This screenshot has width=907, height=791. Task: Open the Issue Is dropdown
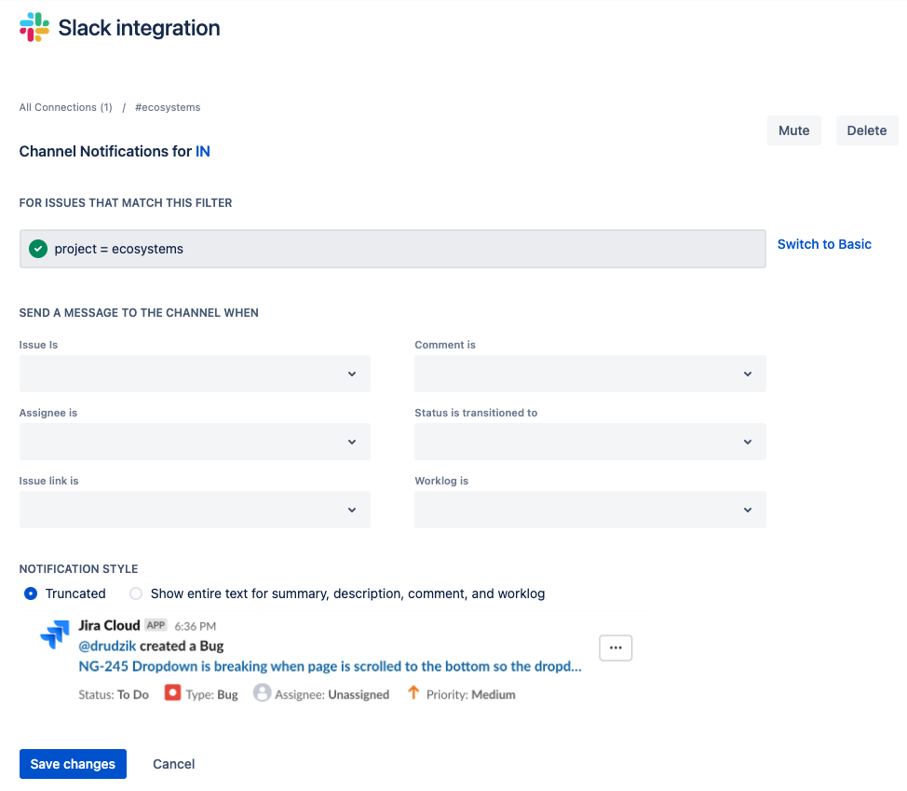click(x=195, y=374)
